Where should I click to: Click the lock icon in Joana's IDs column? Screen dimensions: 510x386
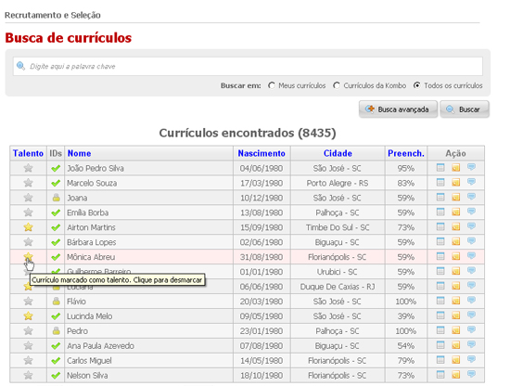point(56,198)
